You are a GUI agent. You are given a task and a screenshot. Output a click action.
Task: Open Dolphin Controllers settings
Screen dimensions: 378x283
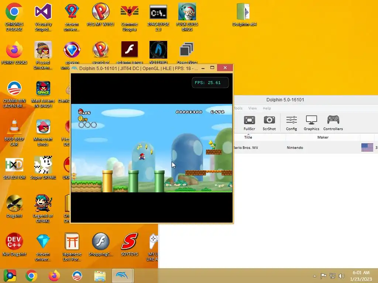pyautogui.click(x=333, y=123)
